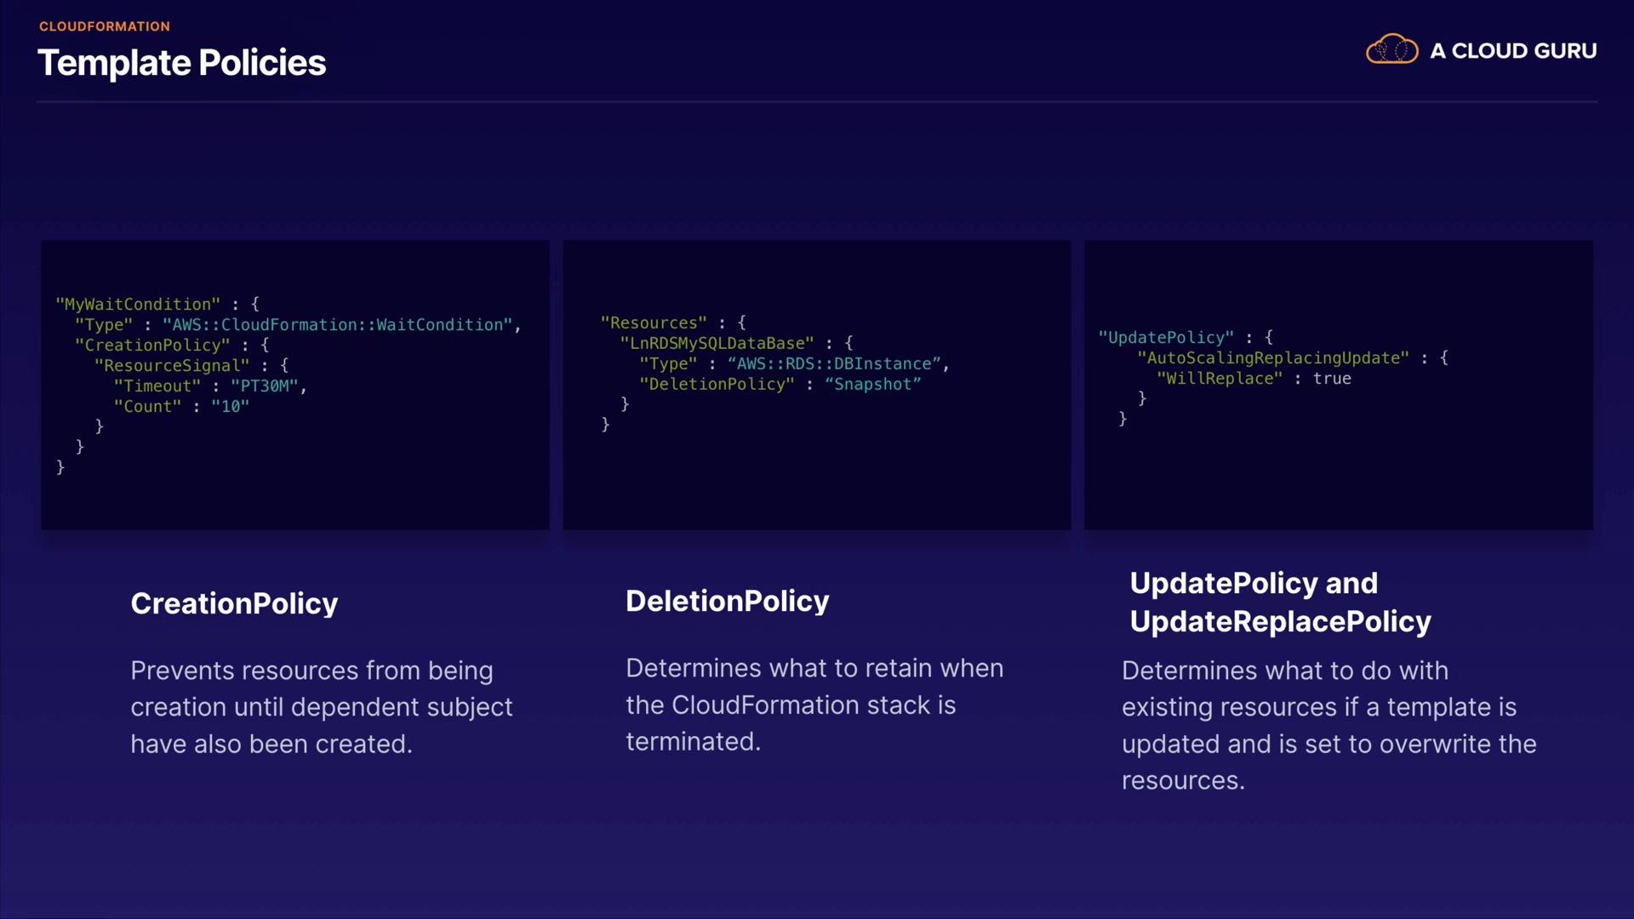Click the "LnRDSMySQLDataBase" resource name

pyautogui.click(x=717, y=344)
